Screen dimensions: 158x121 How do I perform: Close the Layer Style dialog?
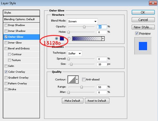point(153,3)
